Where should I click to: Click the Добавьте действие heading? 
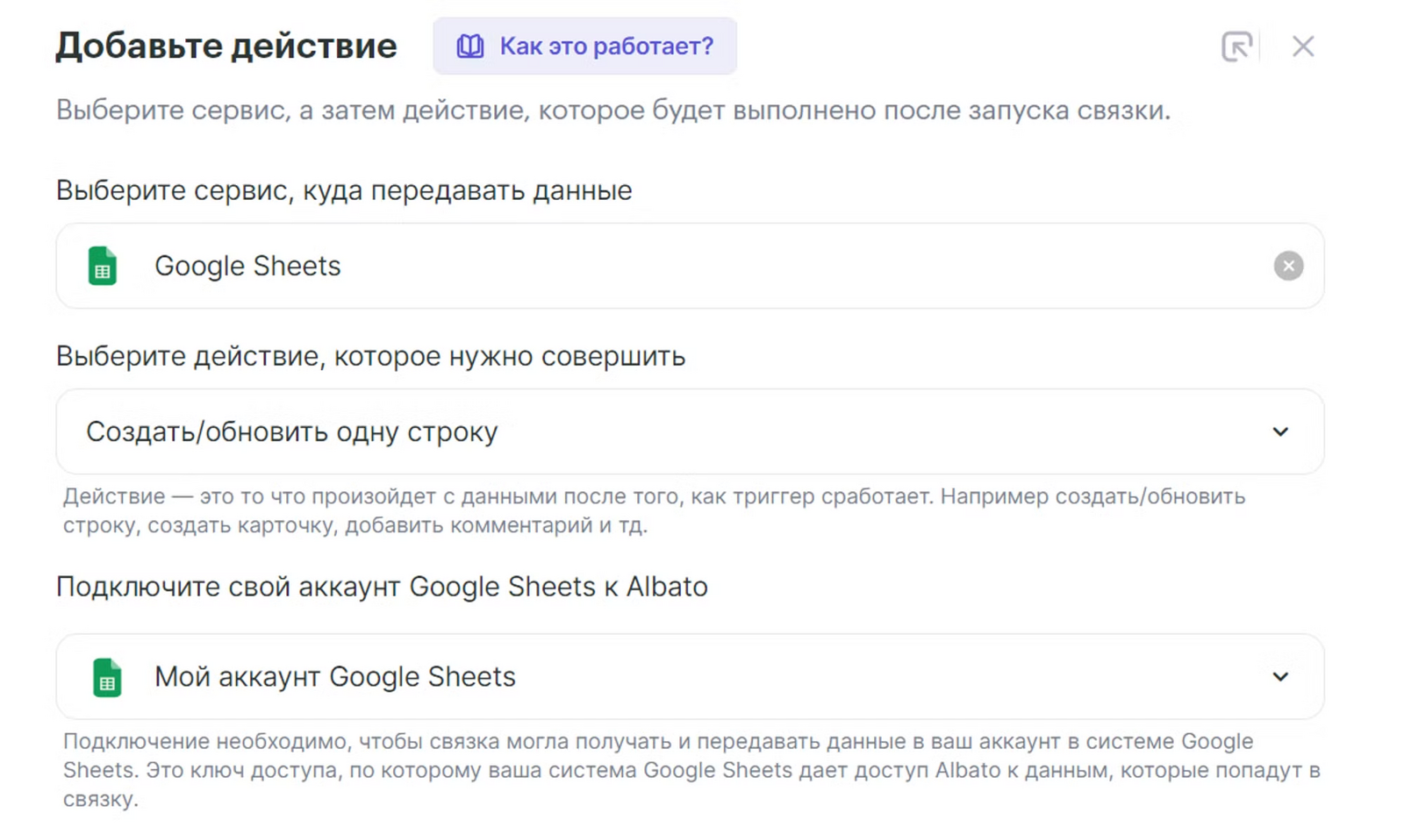point(226,46)
